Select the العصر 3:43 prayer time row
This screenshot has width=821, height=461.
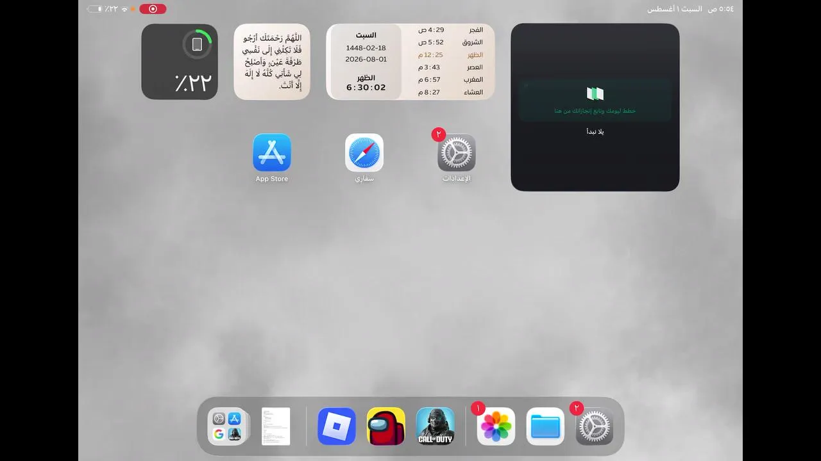pos(450,67)
